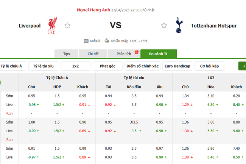Select the So sánh TL tab
The image size is (246, 164).
159,54
